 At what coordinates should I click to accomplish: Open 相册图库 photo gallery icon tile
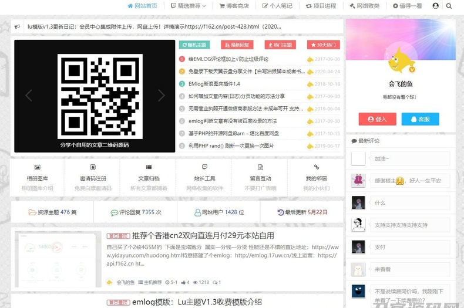(38, 168)
